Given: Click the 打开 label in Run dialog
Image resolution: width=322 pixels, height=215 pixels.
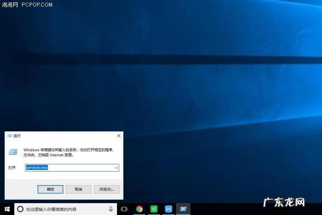Looking at the screenshot, I should pos(12,168).
